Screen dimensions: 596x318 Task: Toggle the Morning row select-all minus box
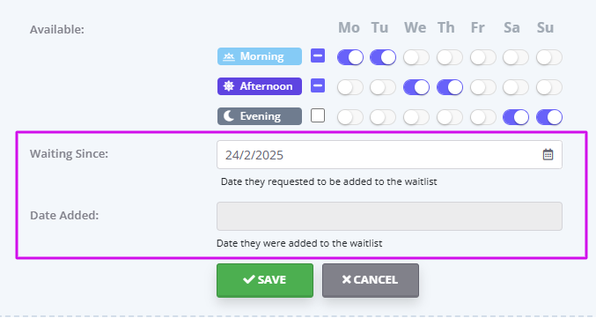click(318, 55)
